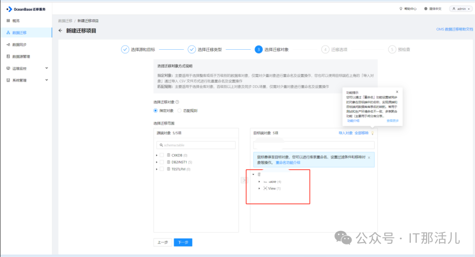Go to completed step 选择迁移类型

205,50
